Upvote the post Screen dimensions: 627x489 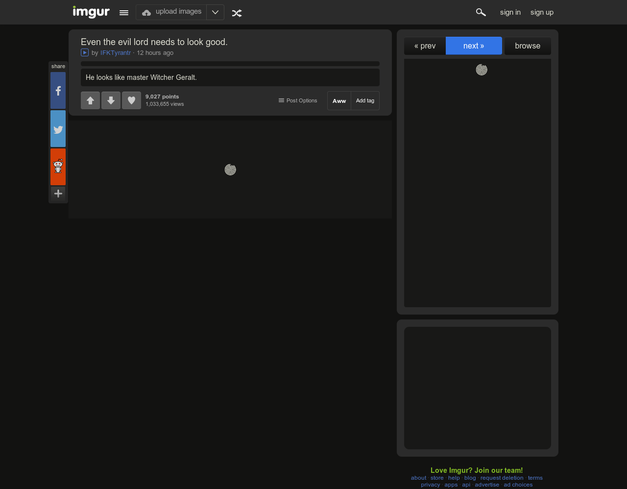pyautogui.click(x=90, y=100)
